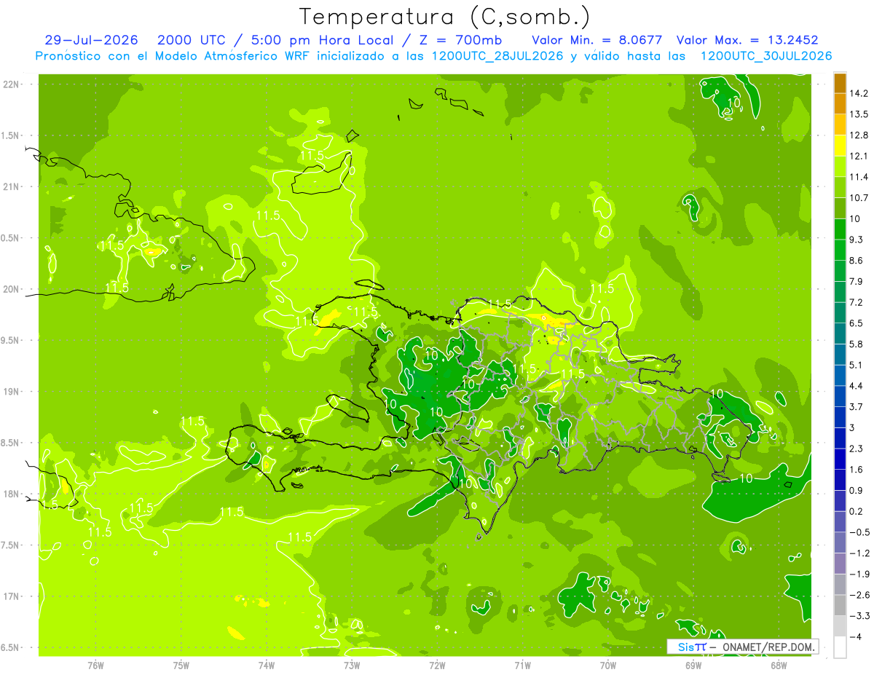Select the '18N' latitude label

12,494
